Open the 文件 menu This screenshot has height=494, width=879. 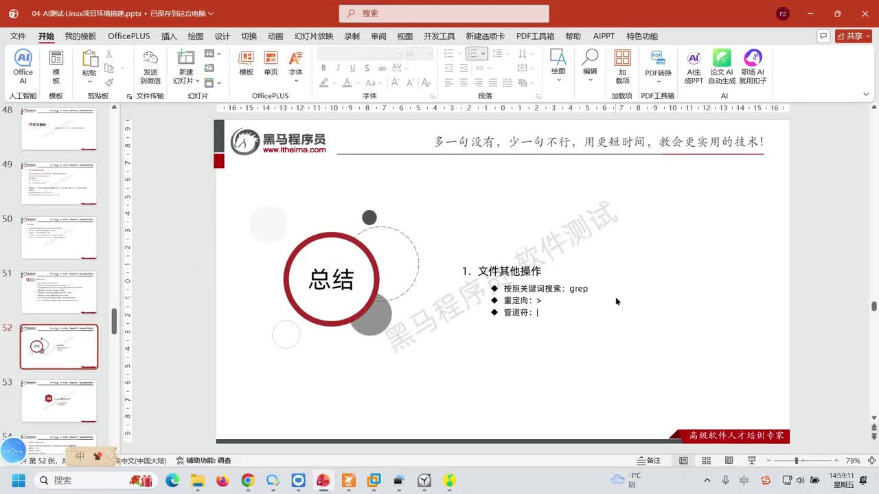tap(18, 36)
